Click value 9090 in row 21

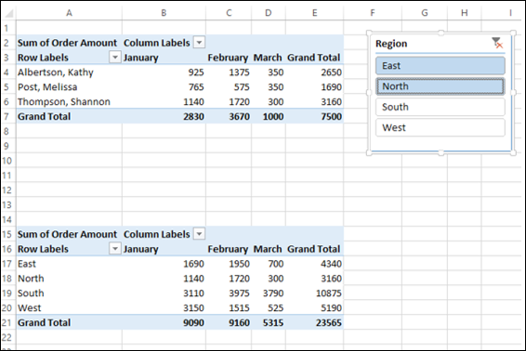(x=193, y=322)
